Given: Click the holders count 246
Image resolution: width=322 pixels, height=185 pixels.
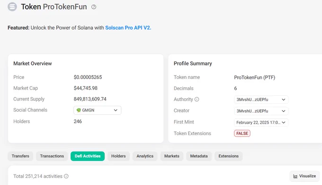Looking at the screenshot, I should pyautogui.click(x=78, y=121).
